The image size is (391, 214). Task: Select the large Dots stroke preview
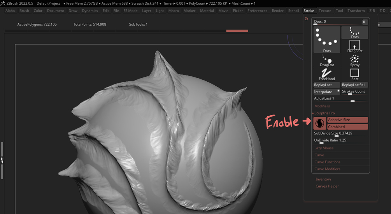(327, 39)
